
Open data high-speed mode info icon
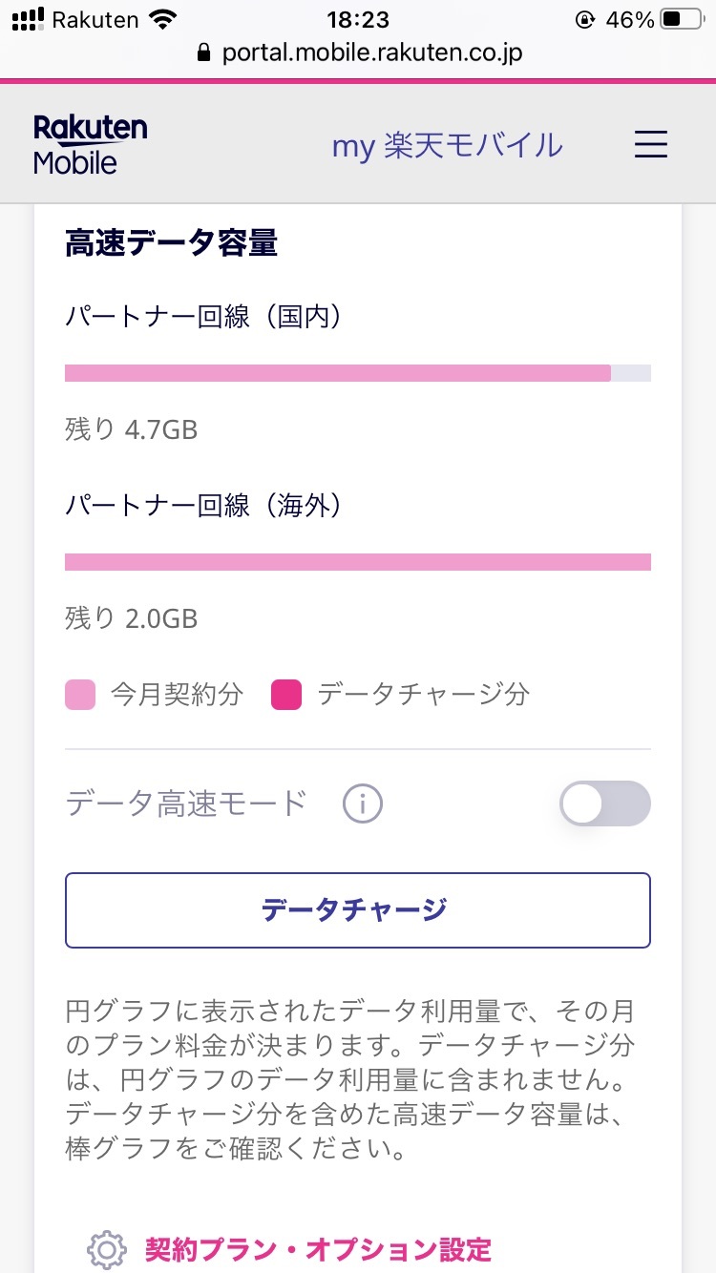tap(363, 804)
